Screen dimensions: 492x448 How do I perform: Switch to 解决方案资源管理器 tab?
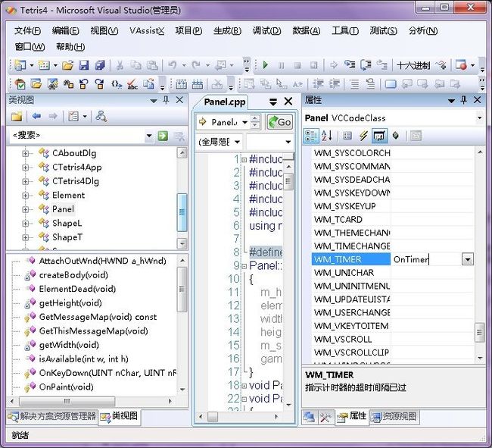point(52,417)
